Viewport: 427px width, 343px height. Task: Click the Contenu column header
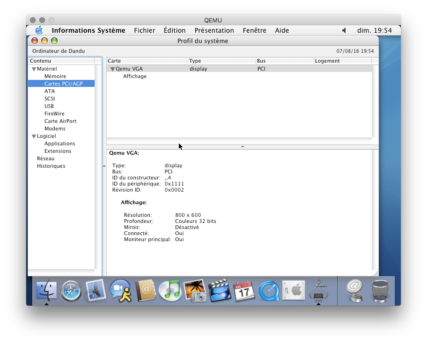[x=61, y=61]
